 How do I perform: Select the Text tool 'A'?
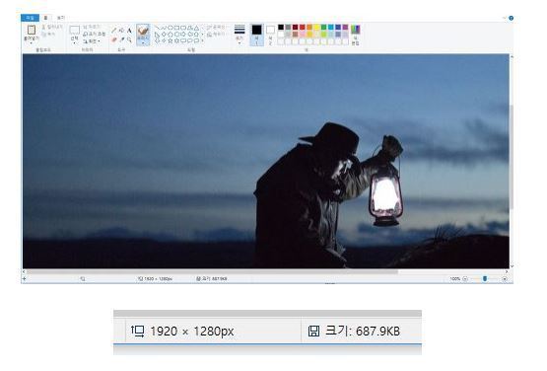pyautogui.click(x=129, y=31)
